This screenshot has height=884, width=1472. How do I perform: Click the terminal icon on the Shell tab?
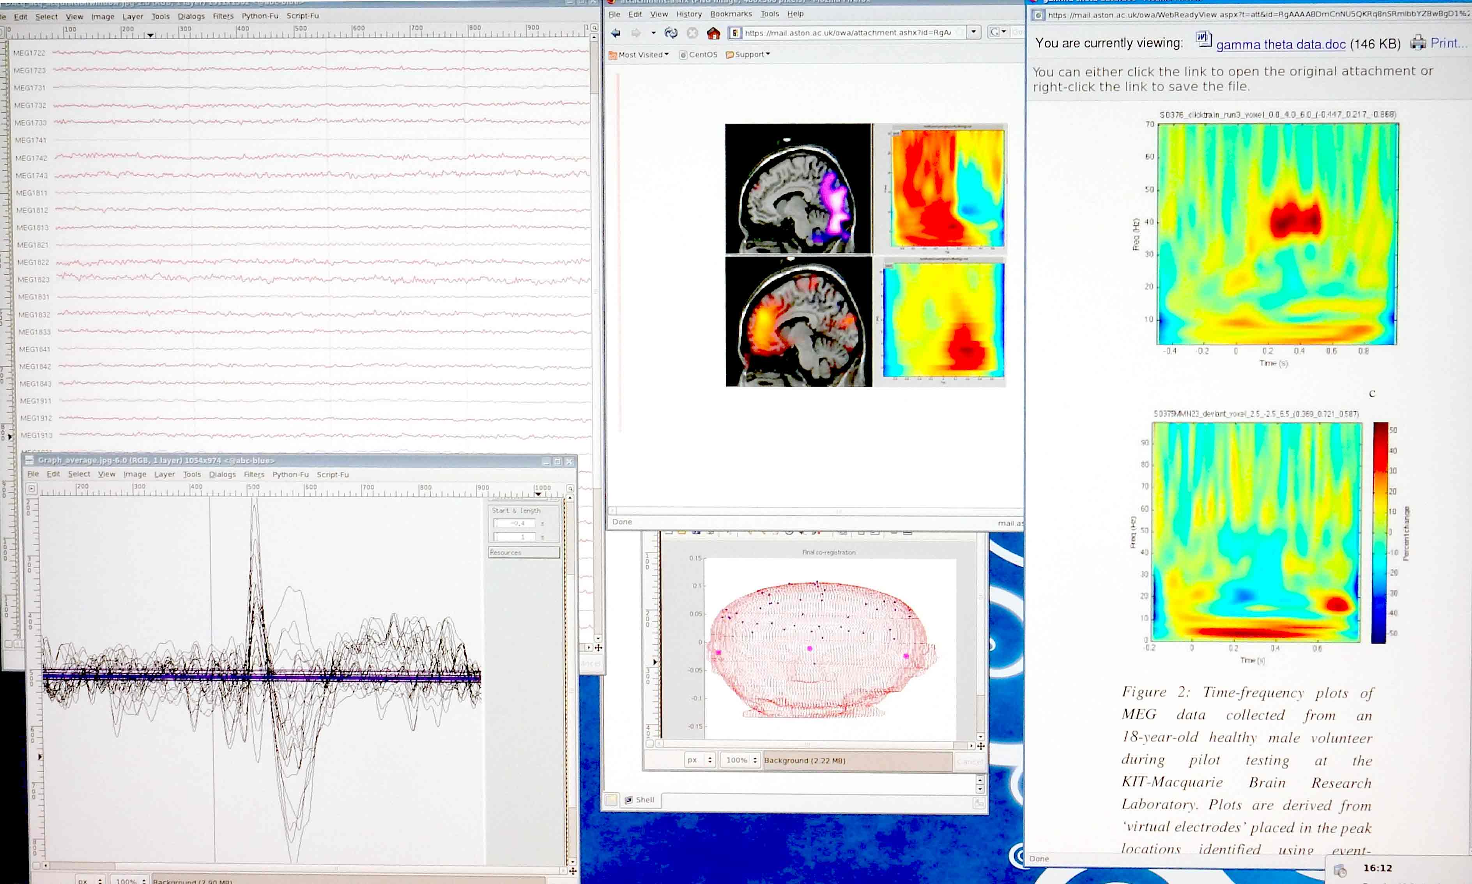628,800
